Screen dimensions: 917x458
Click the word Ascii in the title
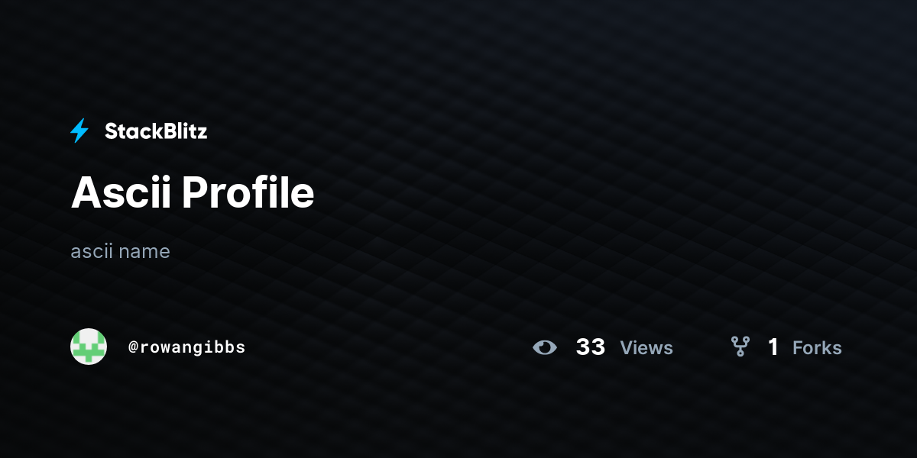(x=122, y=193)
